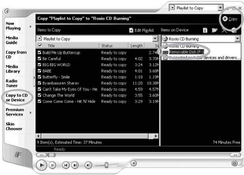
Task: Open the Items to Copy playlist dropdown arrow
Action: [x=155, y=39]
